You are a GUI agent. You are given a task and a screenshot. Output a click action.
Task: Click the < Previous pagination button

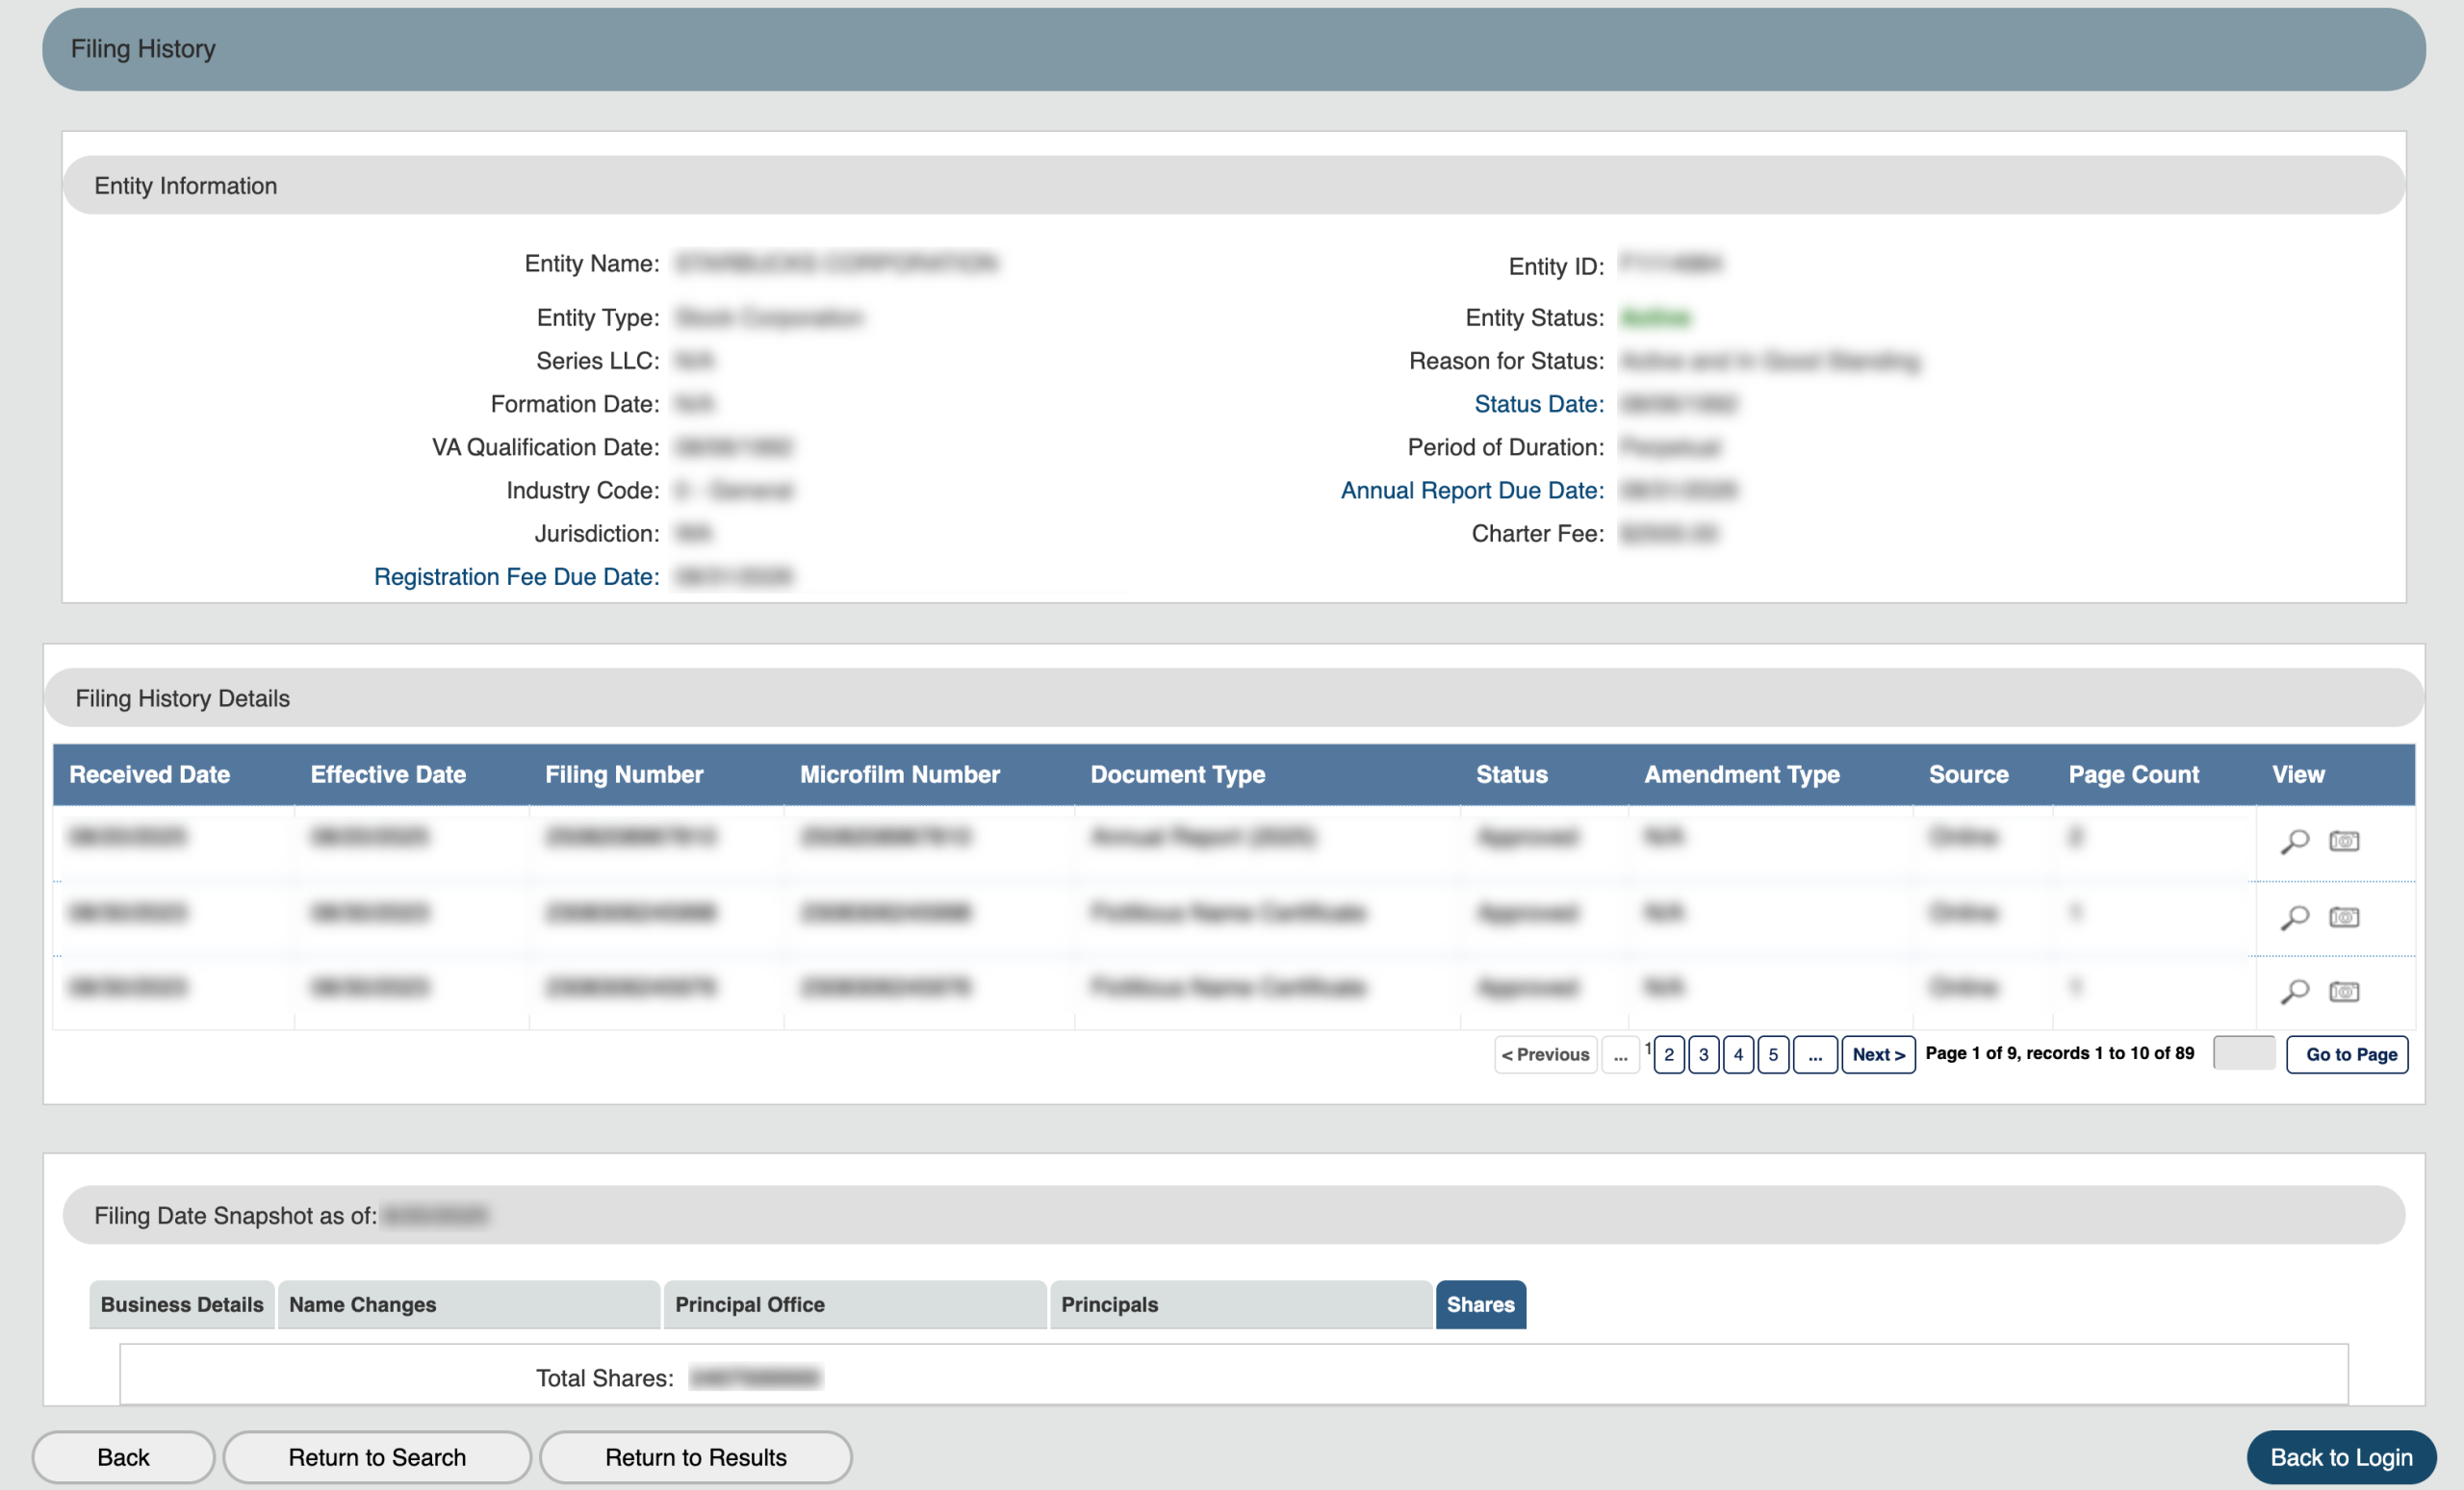(1545, 1054)
